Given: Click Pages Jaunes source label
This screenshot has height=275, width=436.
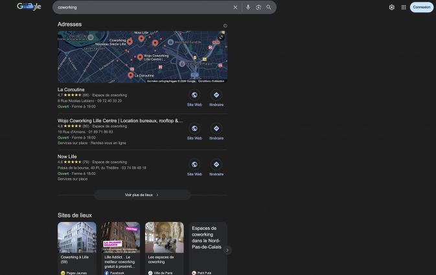Looking at the screenshot, I should coord(76,273).
